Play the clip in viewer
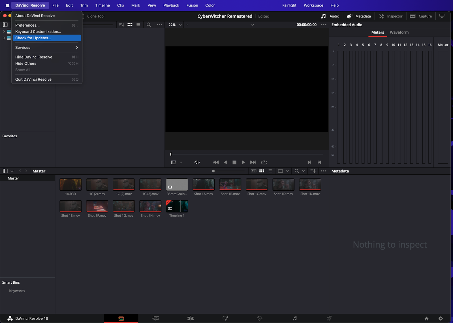The width and height of the screenshot is (453, 323). [243, 162]
